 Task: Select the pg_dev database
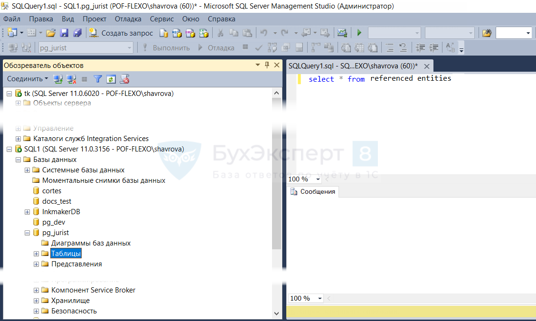pos(54,222)
